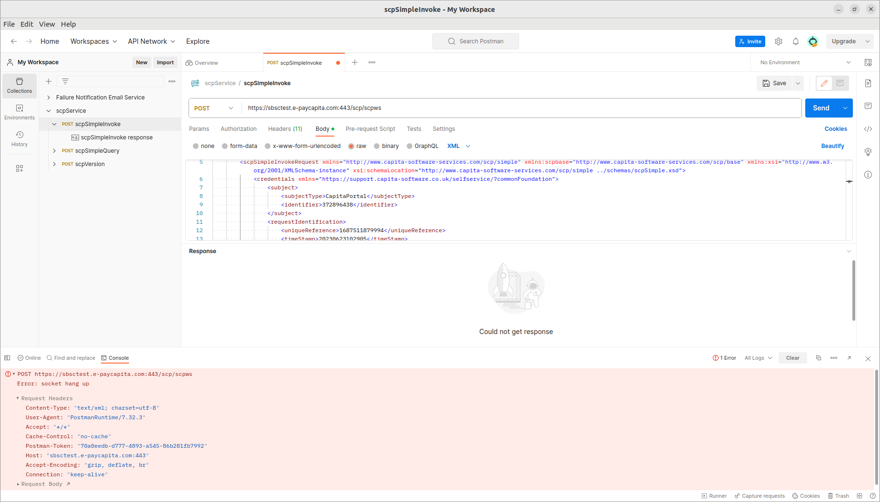Open the No Environment dropdown
Viewport: 880px width, 502px height.
pos(805,62)
